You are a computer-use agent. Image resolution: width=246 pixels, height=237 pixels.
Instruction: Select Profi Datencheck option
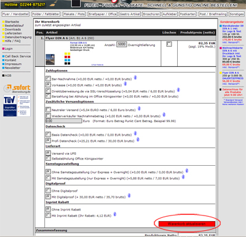tap(48, 141)
